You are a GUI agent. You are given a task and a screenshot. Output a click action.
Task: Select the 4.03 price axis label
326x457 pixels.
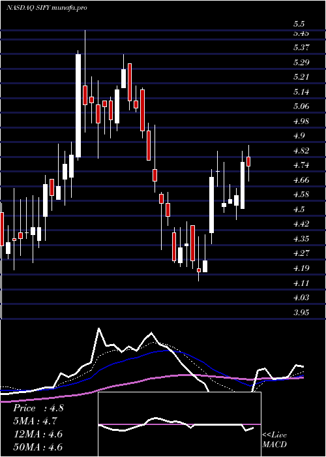click(x=301, y=297)
